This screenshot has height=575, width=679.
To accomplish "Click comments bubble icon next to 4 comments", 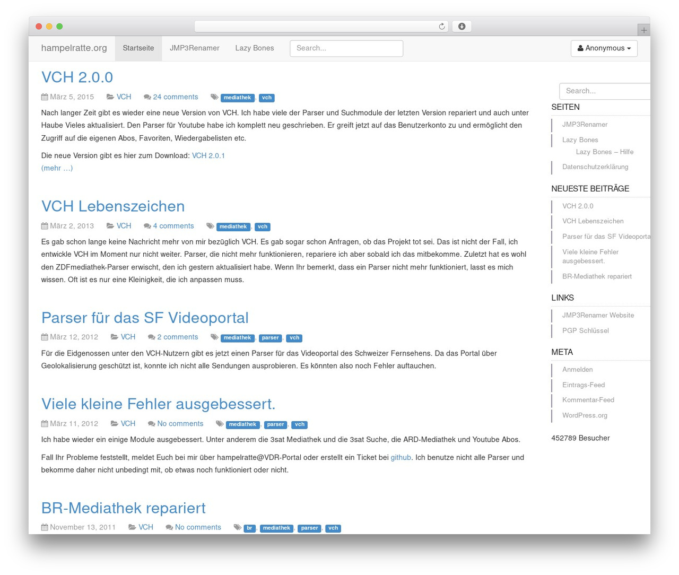I will (x=147, y=226).
